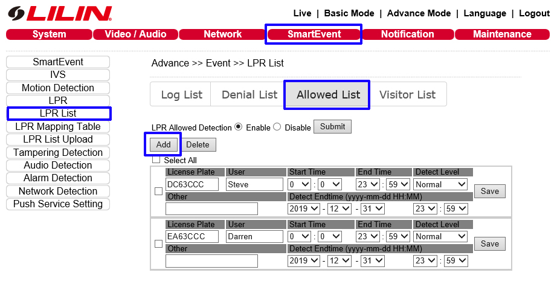This screenshot has height=287, width=560.
Task: Open Detect Level dropdown for Steve
Action: 440,184
